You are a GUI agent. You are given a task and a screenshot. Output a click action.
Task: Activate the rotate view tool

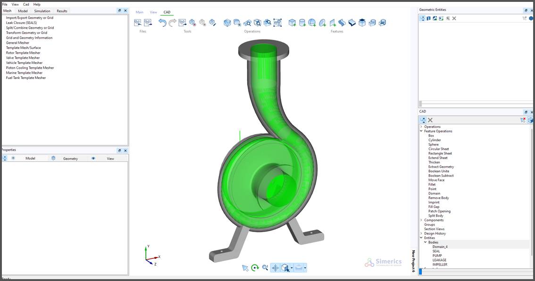[x=255, y=268]
